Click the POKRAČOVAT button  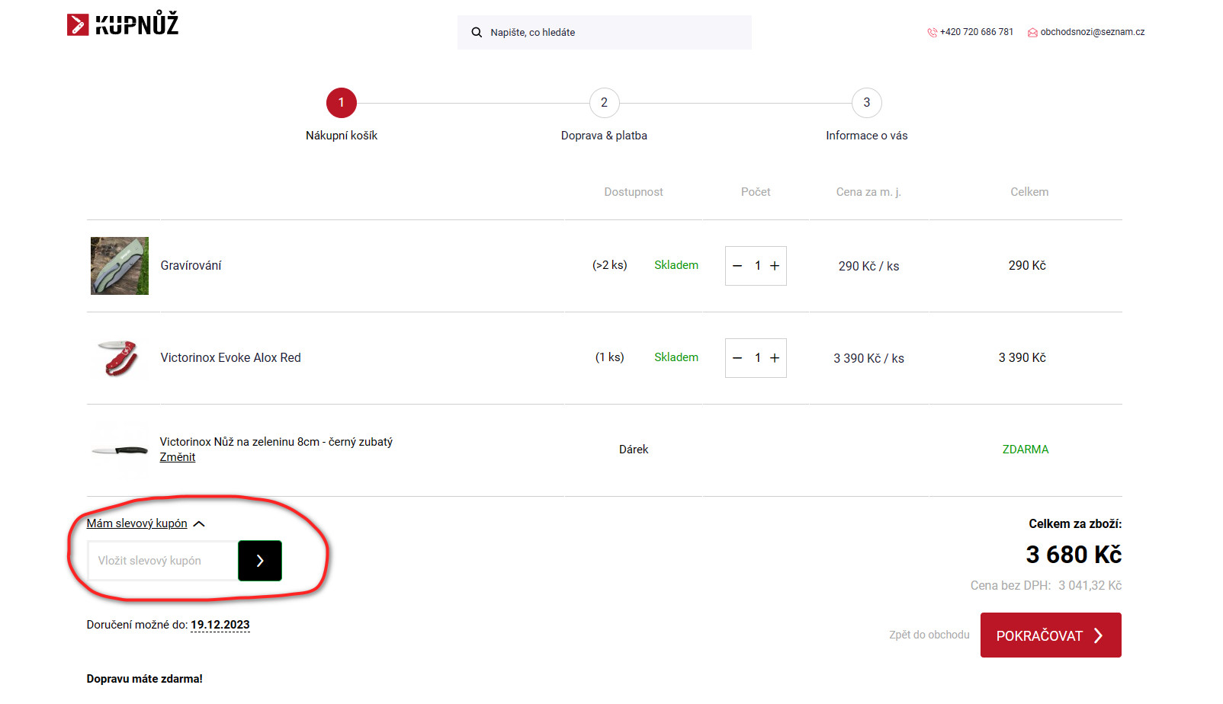1051,635
